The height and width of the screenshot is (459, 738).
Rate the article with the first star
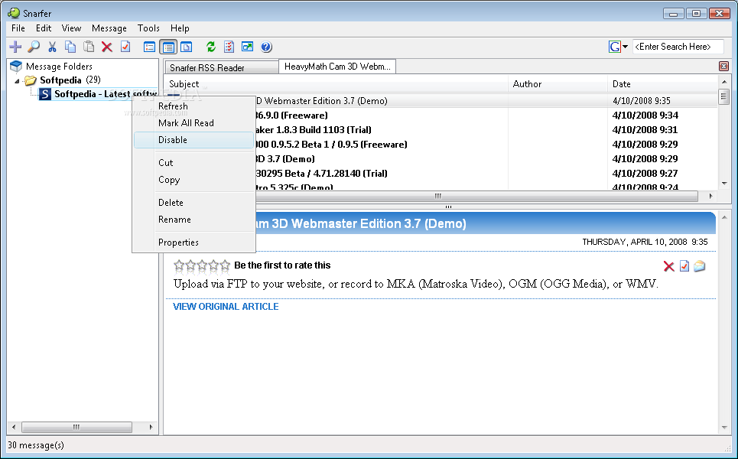tap(179, 265)
